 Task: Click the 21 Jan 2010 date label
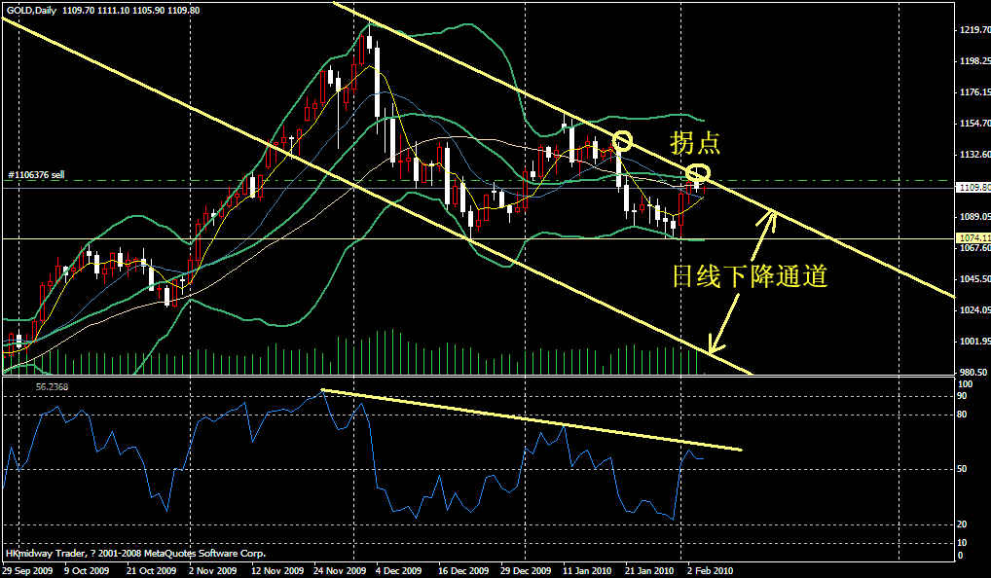[x=651, y=570]
